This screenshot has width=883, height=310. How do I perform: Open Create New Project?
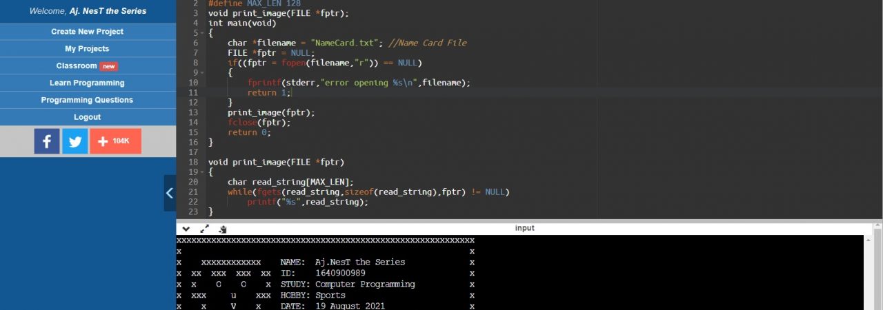[87, 32]
